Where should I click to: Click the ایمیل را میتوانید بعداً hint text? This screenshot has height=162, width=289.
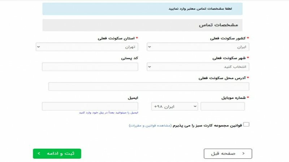click(109, 113)
